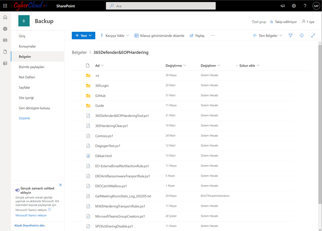Click the Ara search box
The image size is (322, 231).
[x=161, y=6]
